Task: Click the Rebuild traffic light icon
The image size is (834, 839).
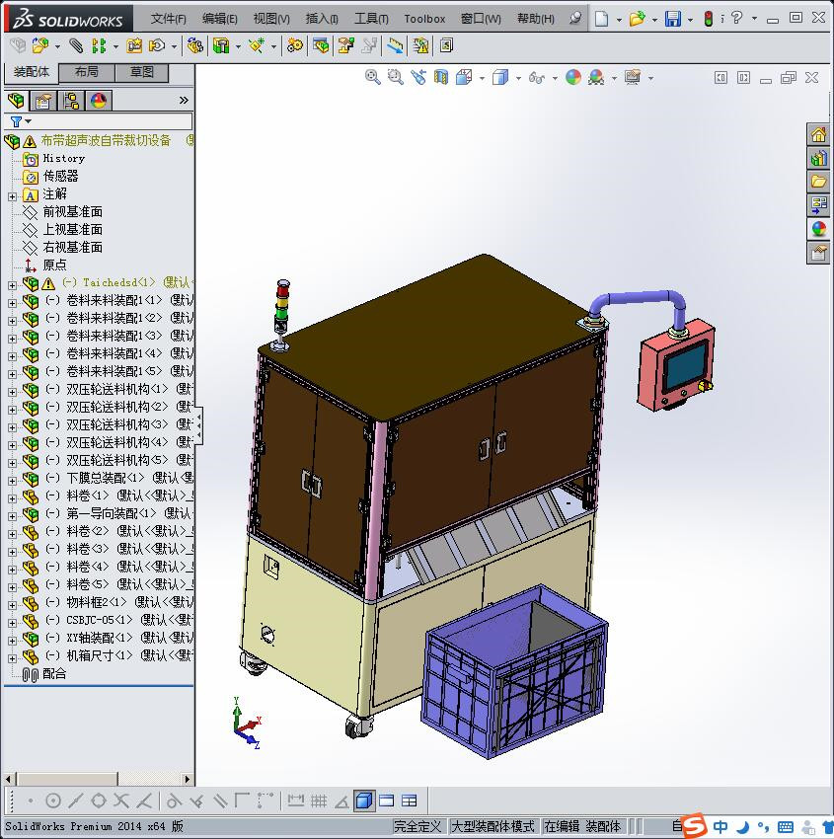Action: coord(709,19)
